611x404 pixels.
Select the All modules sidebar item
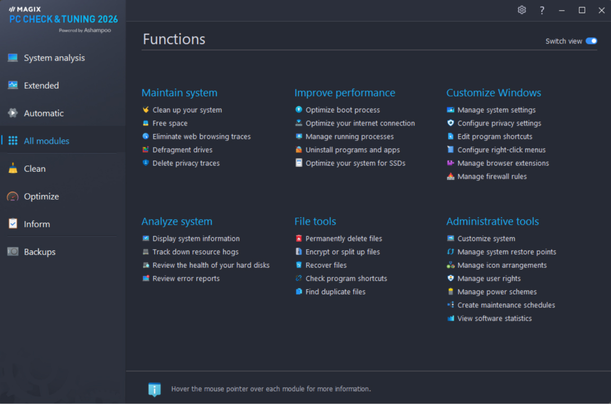[x=47, y=141]
